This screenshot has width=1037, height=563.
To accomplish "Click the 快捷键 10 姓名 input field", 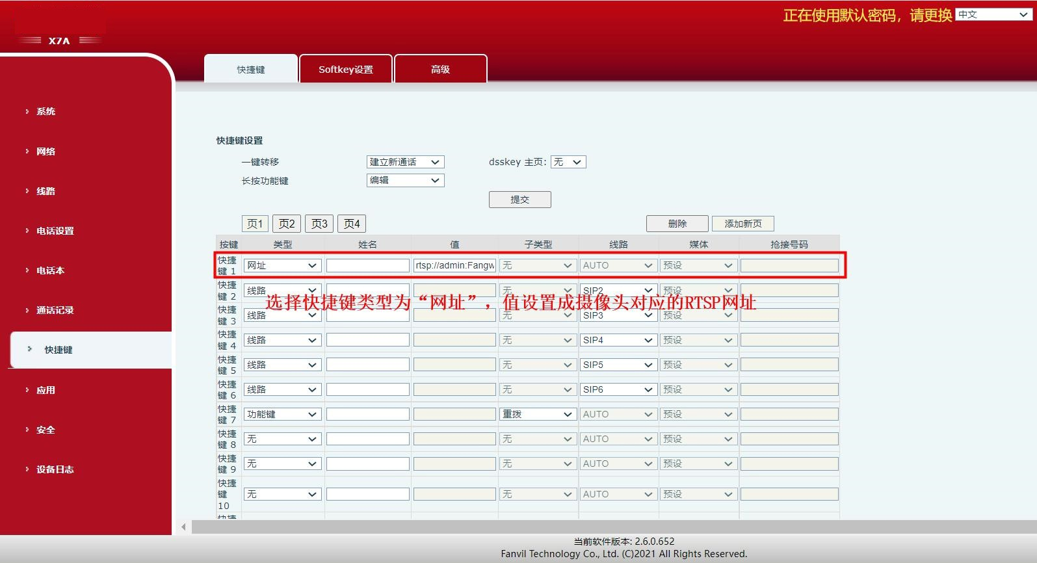I will pyautogui.click(x=367, y=494).
